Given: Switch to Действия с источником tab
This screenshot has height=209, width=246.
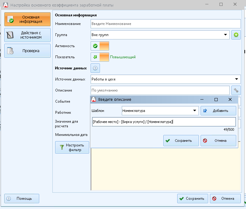Looking at the screenshot, I should point(27,35).
